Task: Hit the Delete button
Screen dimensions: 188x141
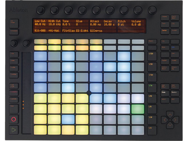Action: [14, 61]
